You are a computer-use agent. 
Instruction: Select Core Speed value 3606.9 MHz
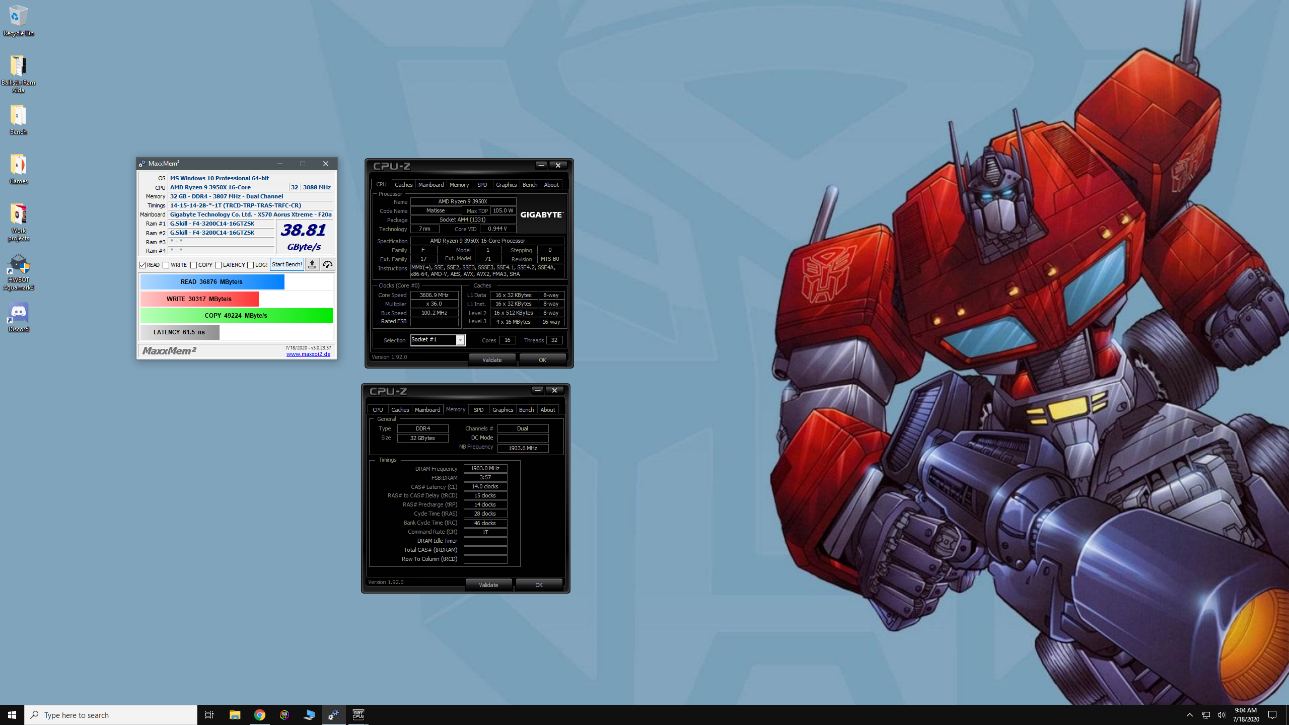(434, 295)
